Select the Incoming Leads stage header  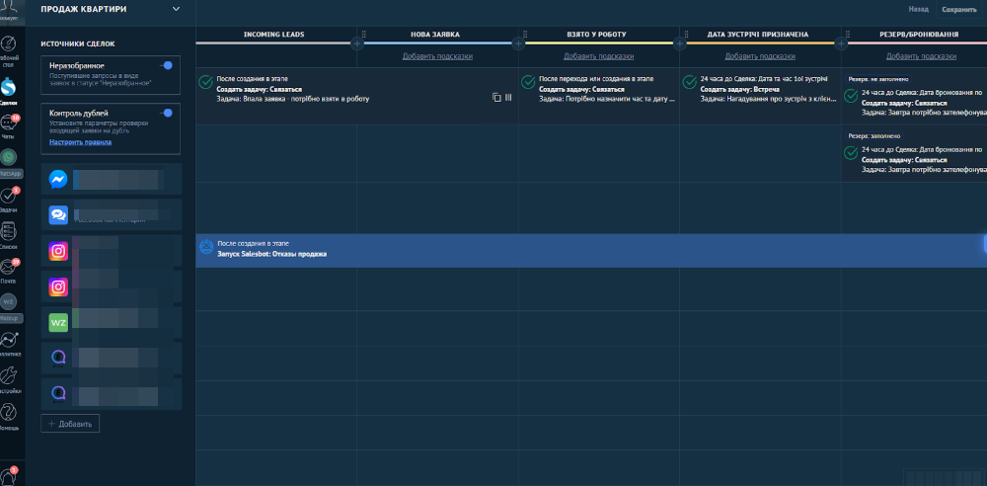tap(273, 35)
